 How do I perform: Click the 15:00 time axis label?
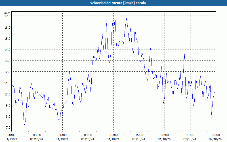(139, 135)
